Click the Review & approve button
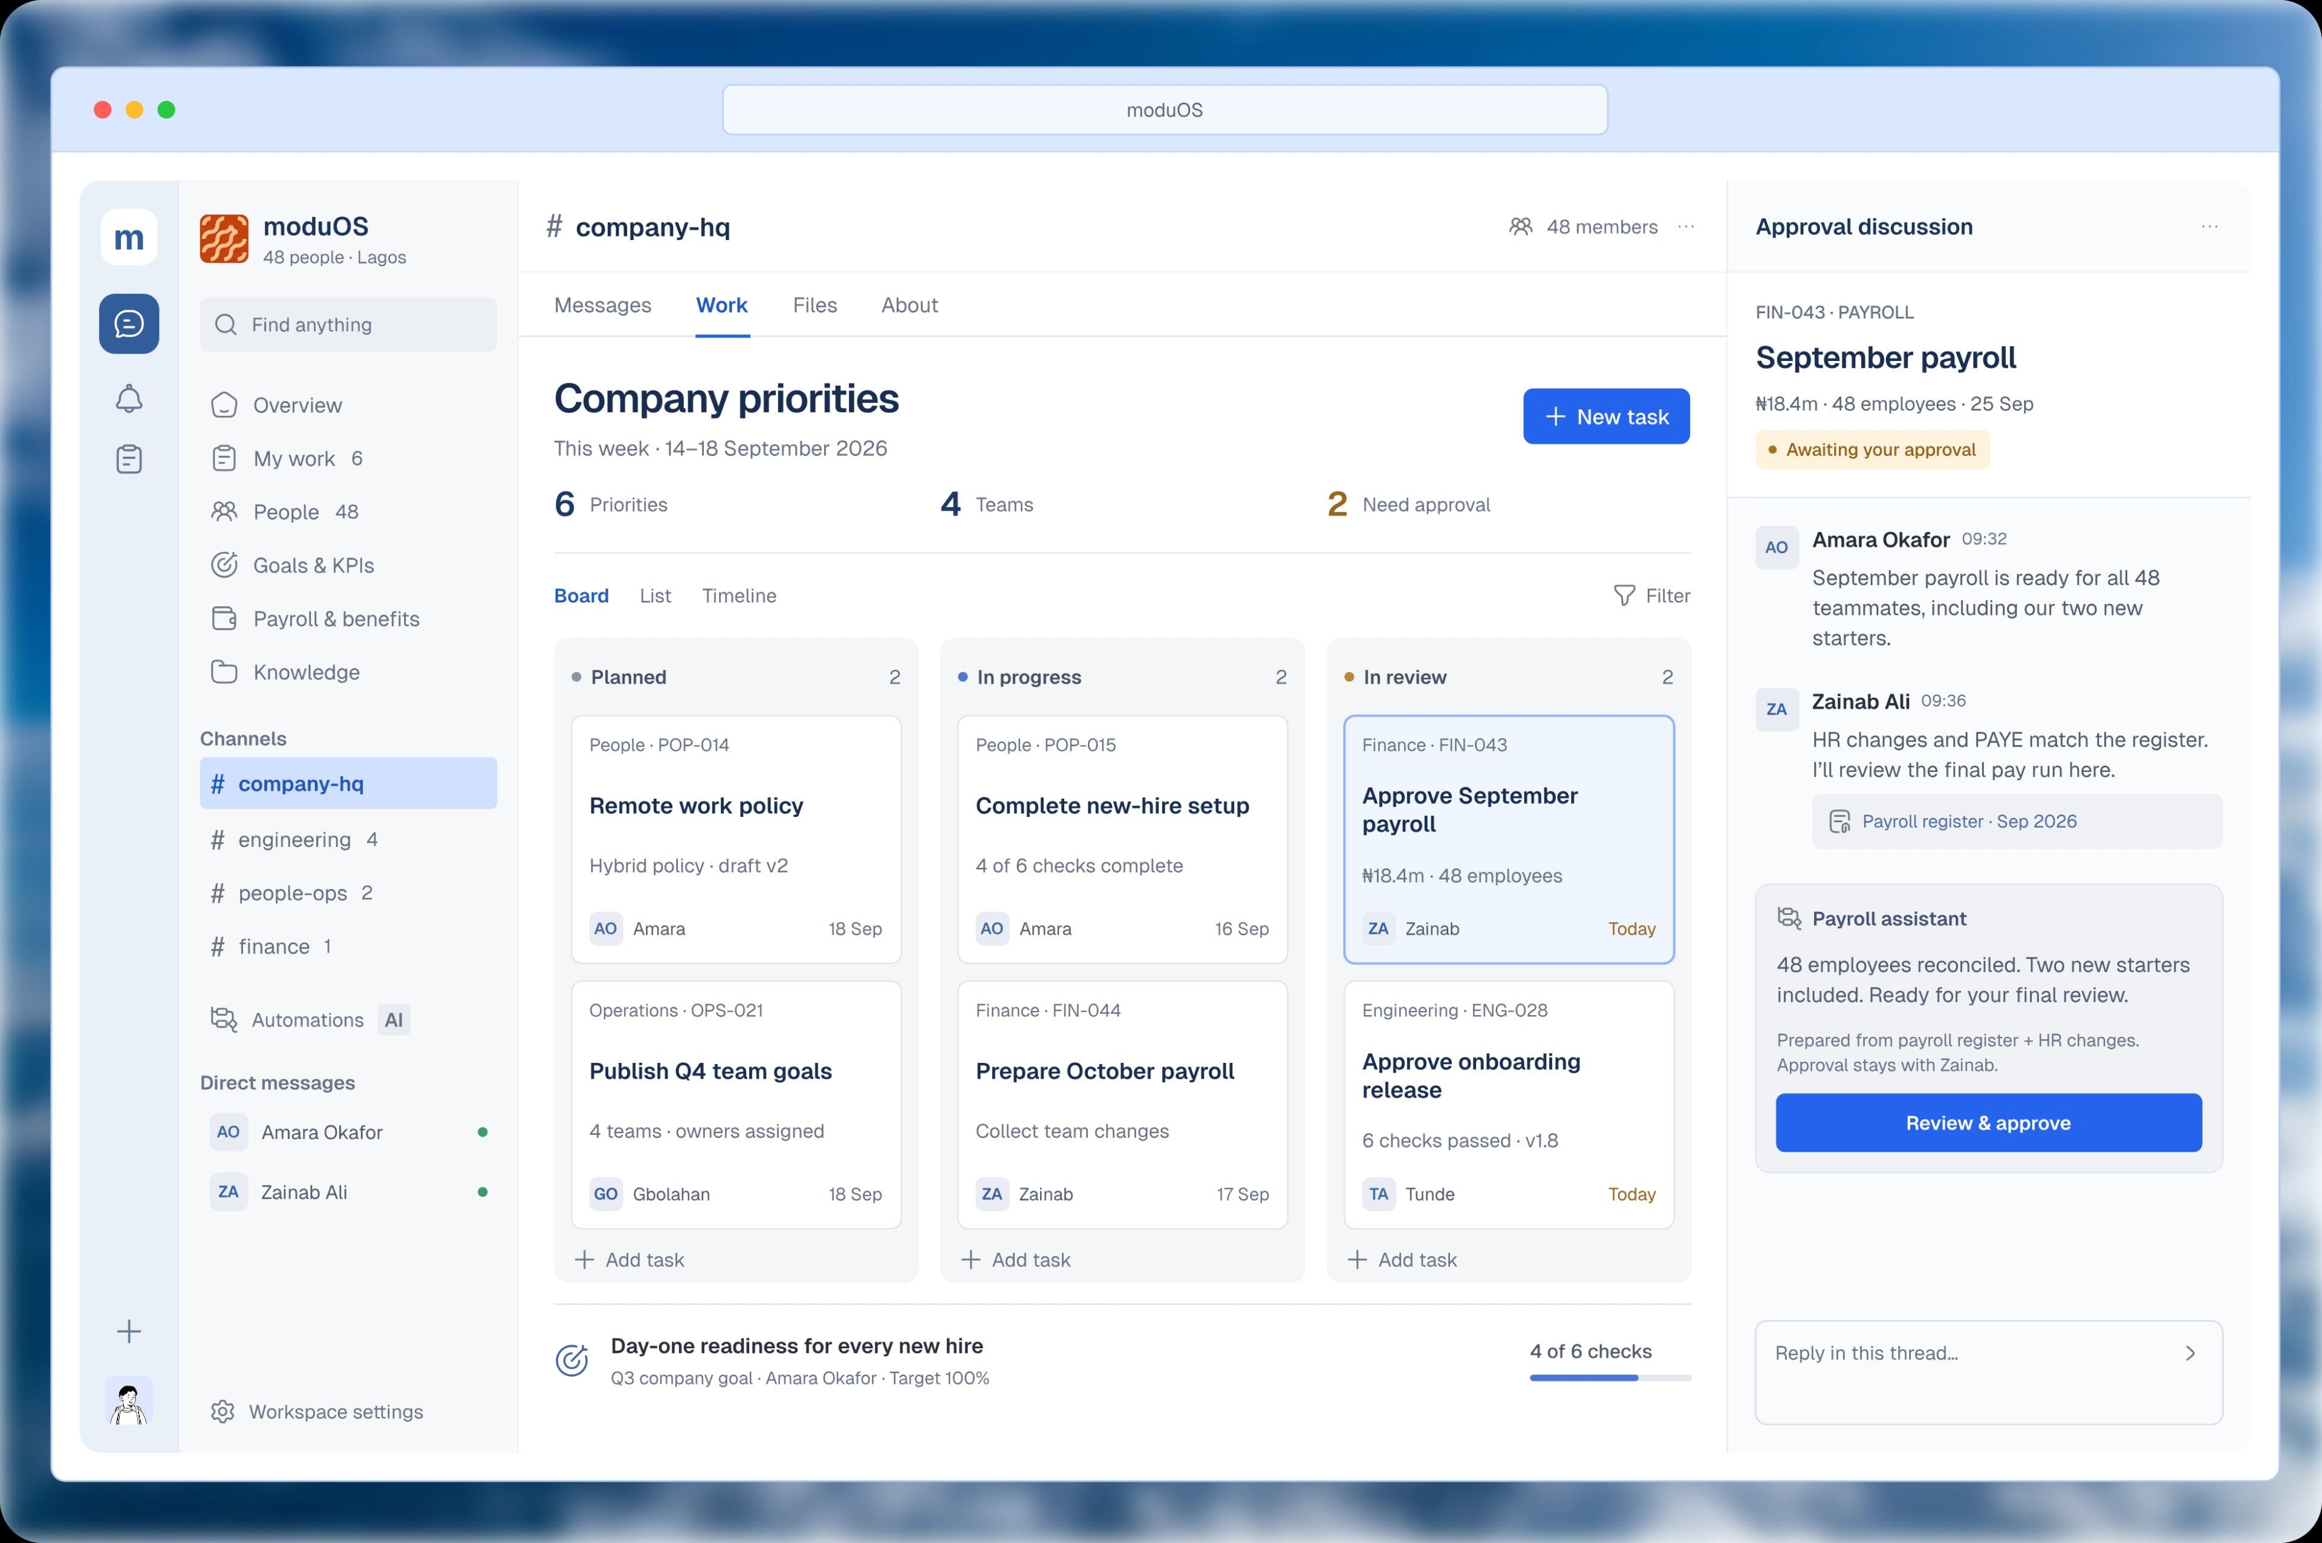Viewport: 2322px width, 1543px height. click(1988, 1123)
